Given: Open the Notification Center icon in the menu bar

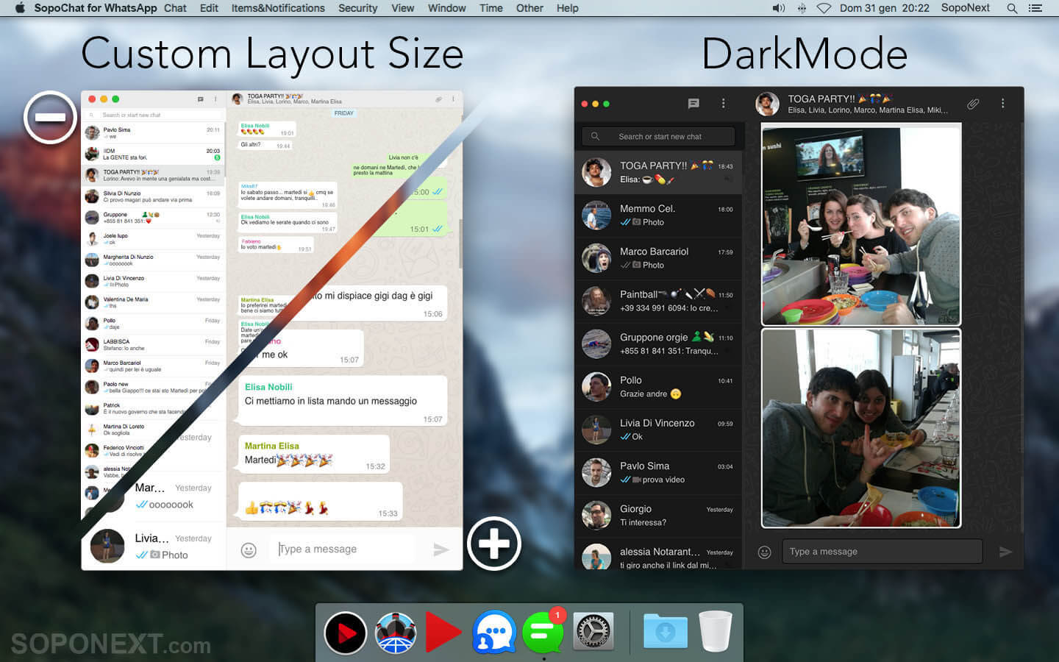Looking at the screenshot, I should point(1035,8).
